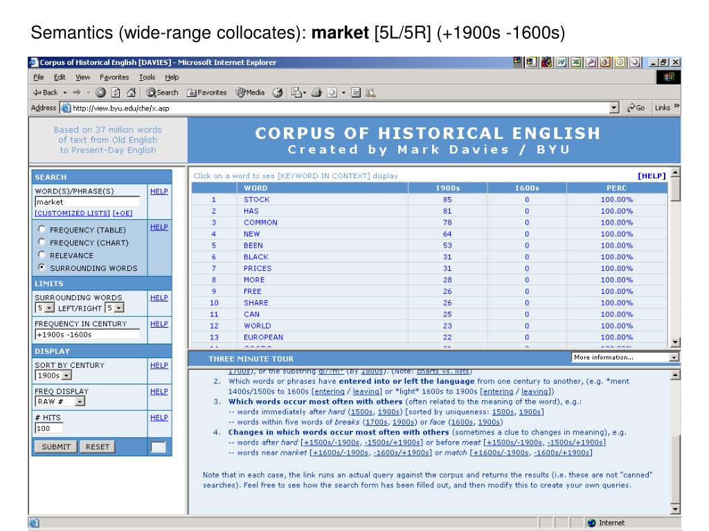709x531 pixels.
Task: Open the Media toolbar button
Action: [249, 93]
